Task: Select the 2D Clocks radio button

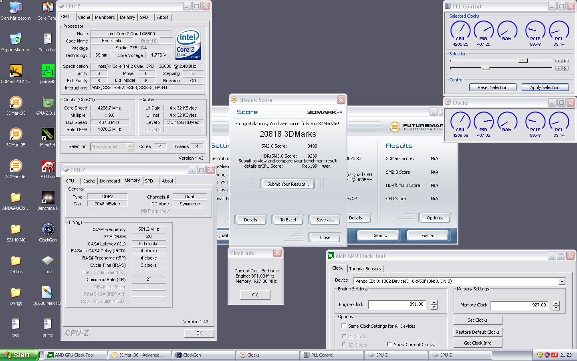Action: pos(344,336)
